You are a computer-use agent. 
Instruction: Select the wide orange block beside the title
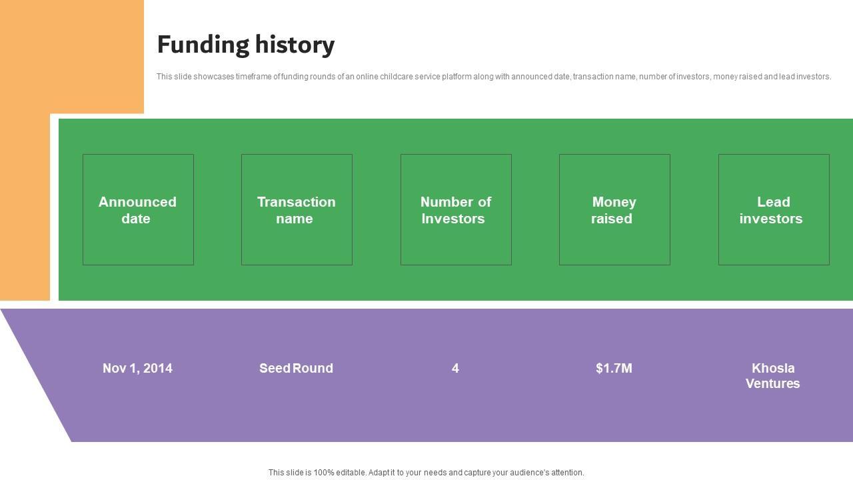tap(72, 57)
